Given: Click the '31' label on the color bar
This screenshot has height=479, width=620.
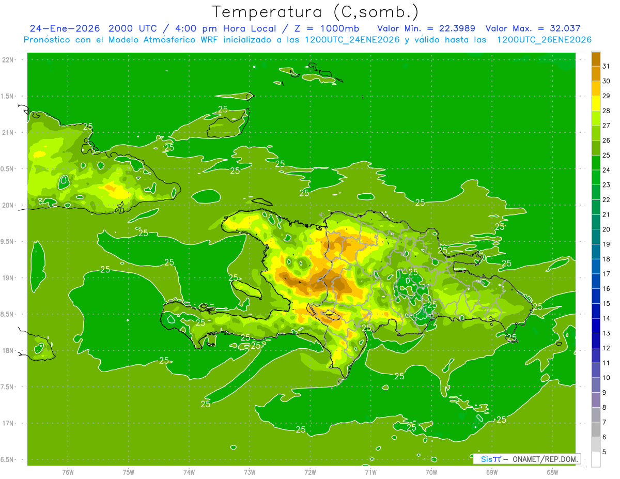Looking at the screenshot, I should pyautogui.click(x=607, y=66).
